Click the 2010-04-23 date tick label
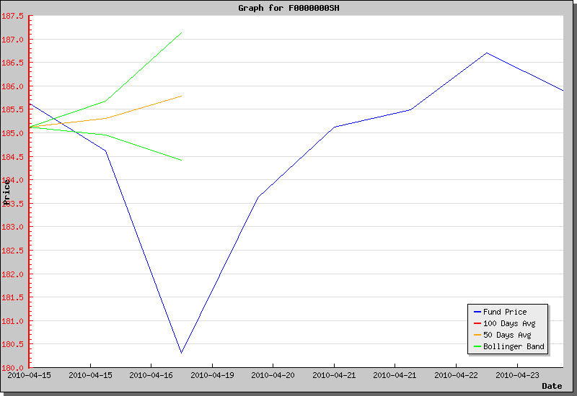Image resolution: width=577 pixels, height=396 pixels. [518, 375]
